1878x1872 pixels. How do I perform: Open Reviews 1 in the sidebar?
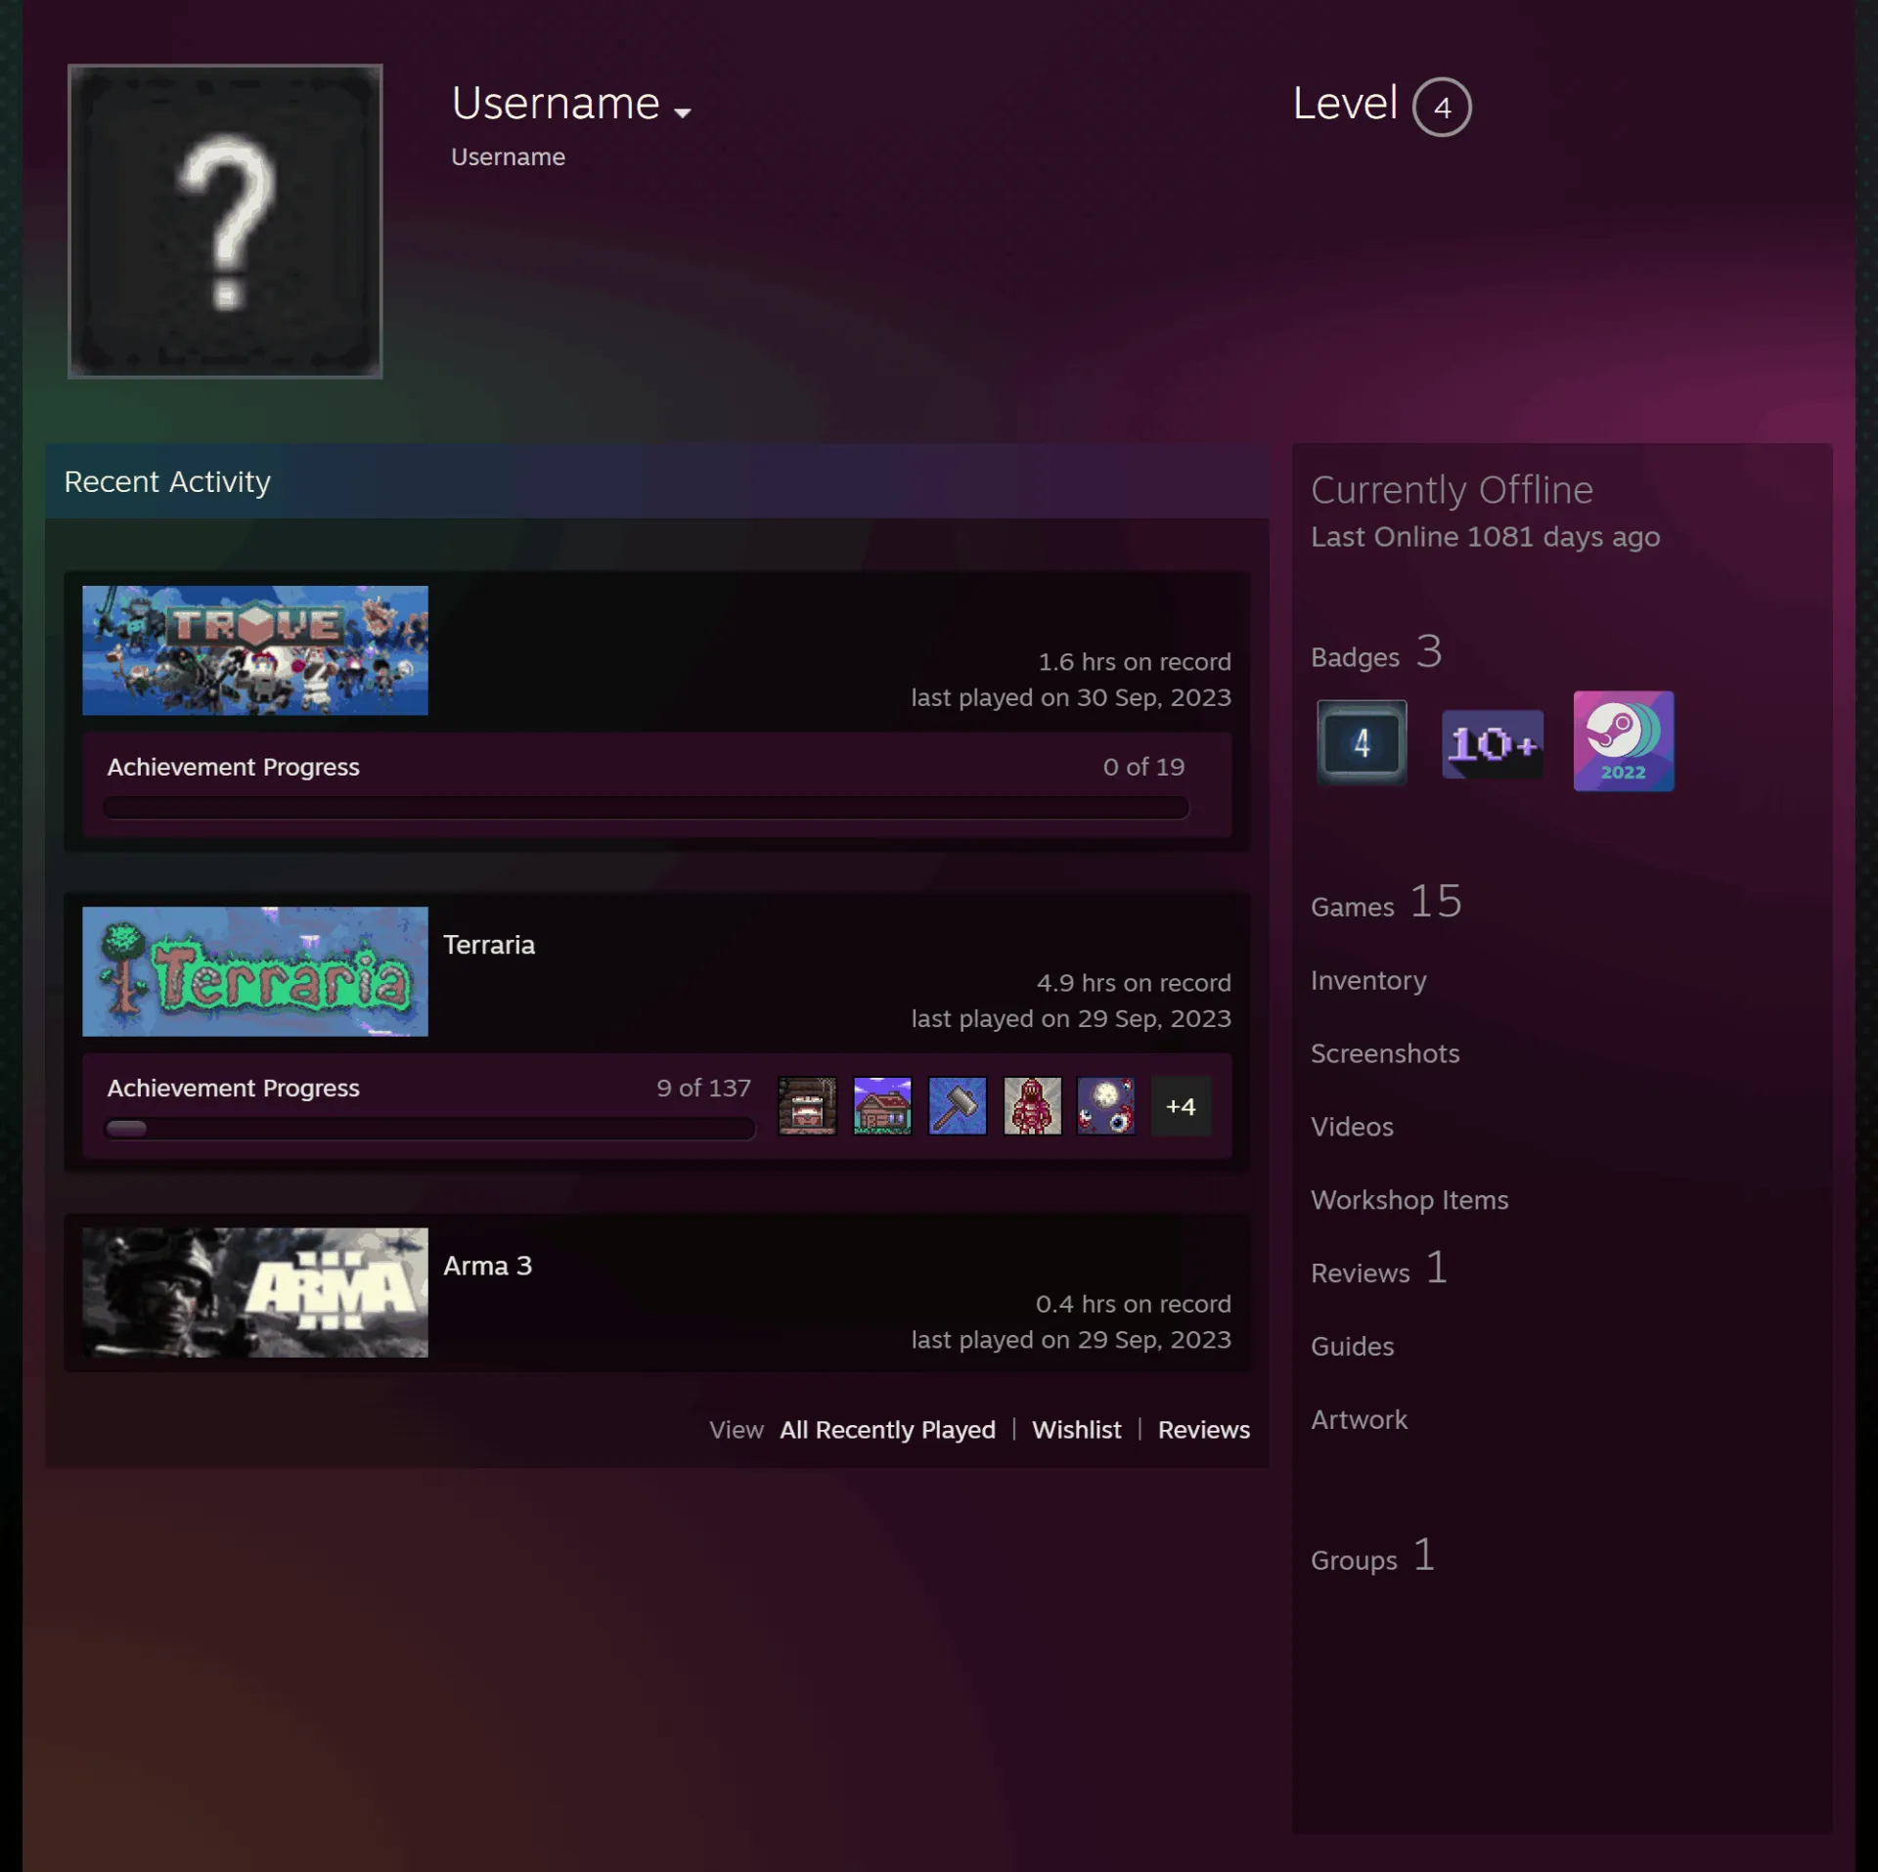coord(1379,1270)
